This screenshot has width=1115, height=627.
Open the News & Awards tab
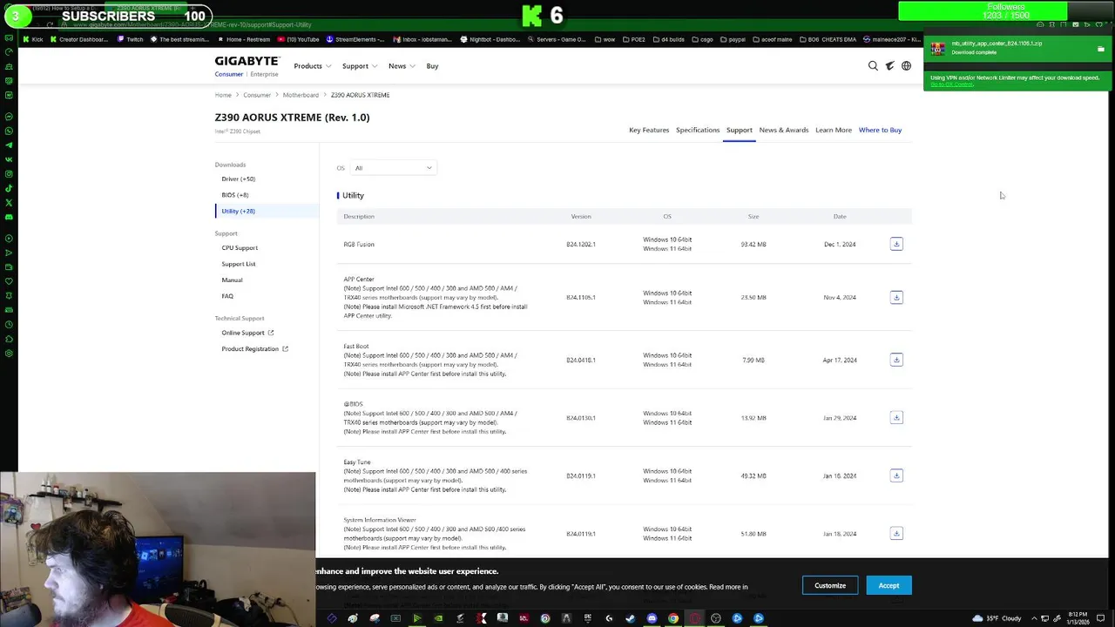[x=783, y=130]
